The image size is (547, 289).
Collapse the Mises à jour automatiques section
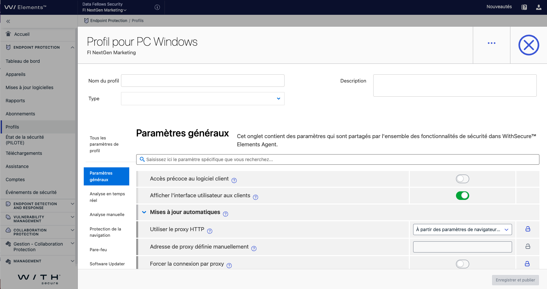click(x=144, y=212)
